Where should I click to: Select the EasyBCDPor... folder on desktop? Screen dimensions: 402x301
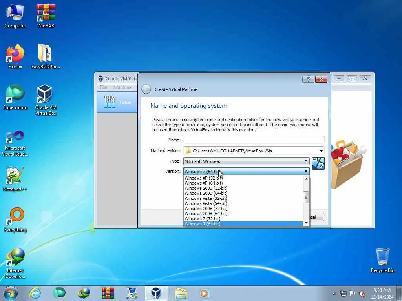[46, 56]
